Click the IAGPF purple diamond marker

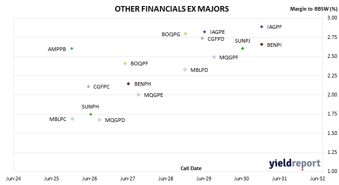(261, 27)
